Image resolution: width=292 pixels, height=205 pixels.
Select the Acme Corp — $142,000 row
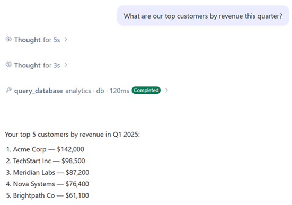tap(45, 149)
